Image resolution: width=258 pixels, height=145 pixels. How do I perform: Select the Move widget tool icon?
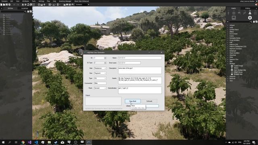(x=25, y=4)
